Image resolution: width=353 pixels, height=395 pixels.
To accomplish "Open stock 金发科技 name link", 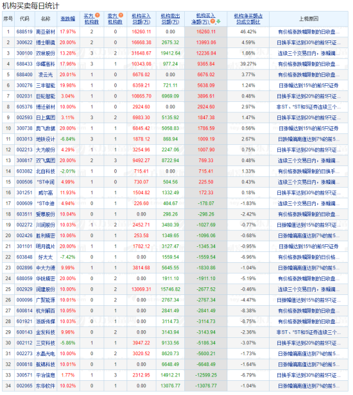I will [x=46, y=332].
